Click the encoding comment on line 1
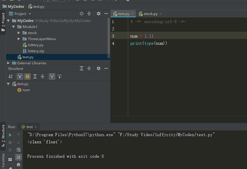Image resolution: width=247 pixels, height=169 pixels. tap(158, 21)
